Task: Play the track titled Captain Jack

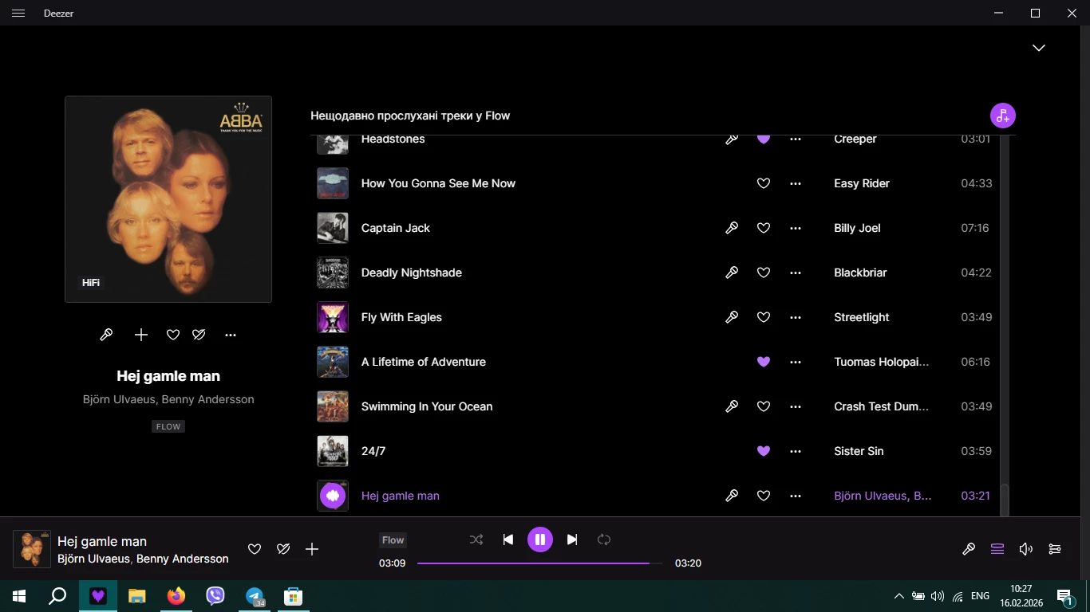Action: (x=396, y=228)
